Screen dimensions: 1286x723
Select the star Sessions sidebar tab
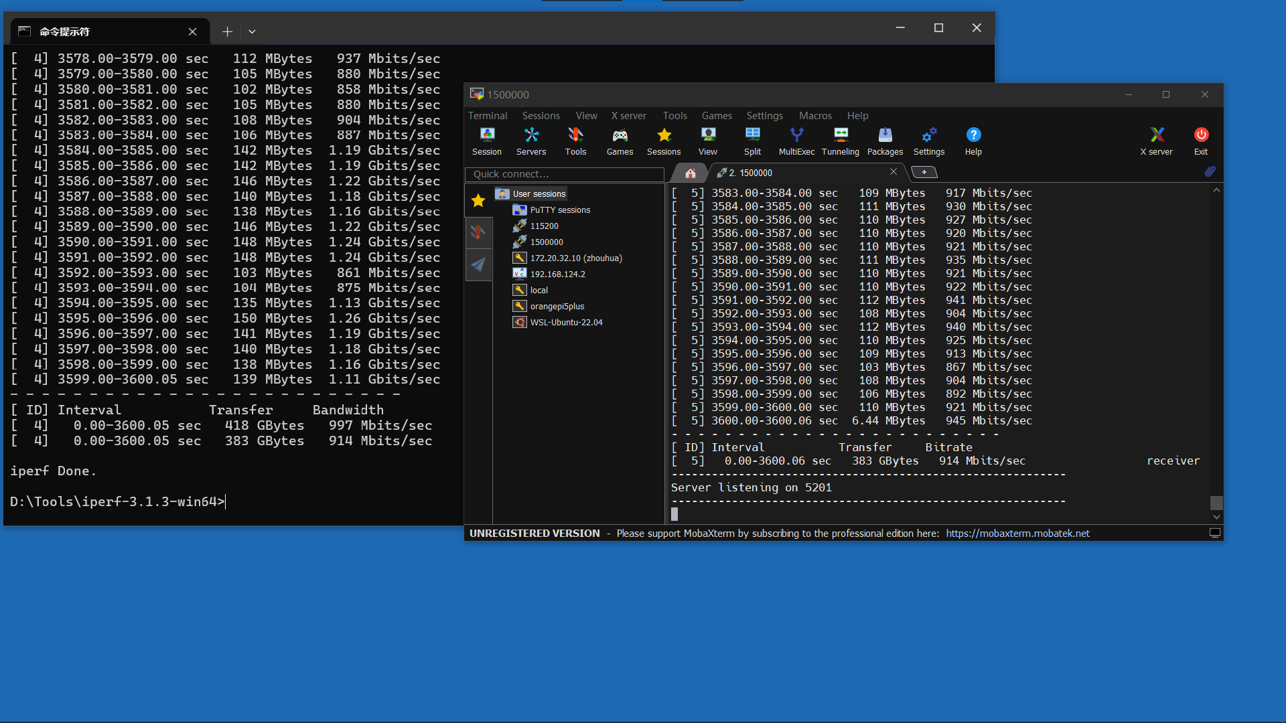click(478, 200)
